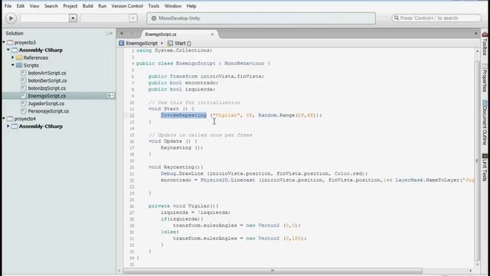Click the proyecto3 solution icon
Image resolution: width=490 pixels, height=276 pixels.
tap(10, 42)
